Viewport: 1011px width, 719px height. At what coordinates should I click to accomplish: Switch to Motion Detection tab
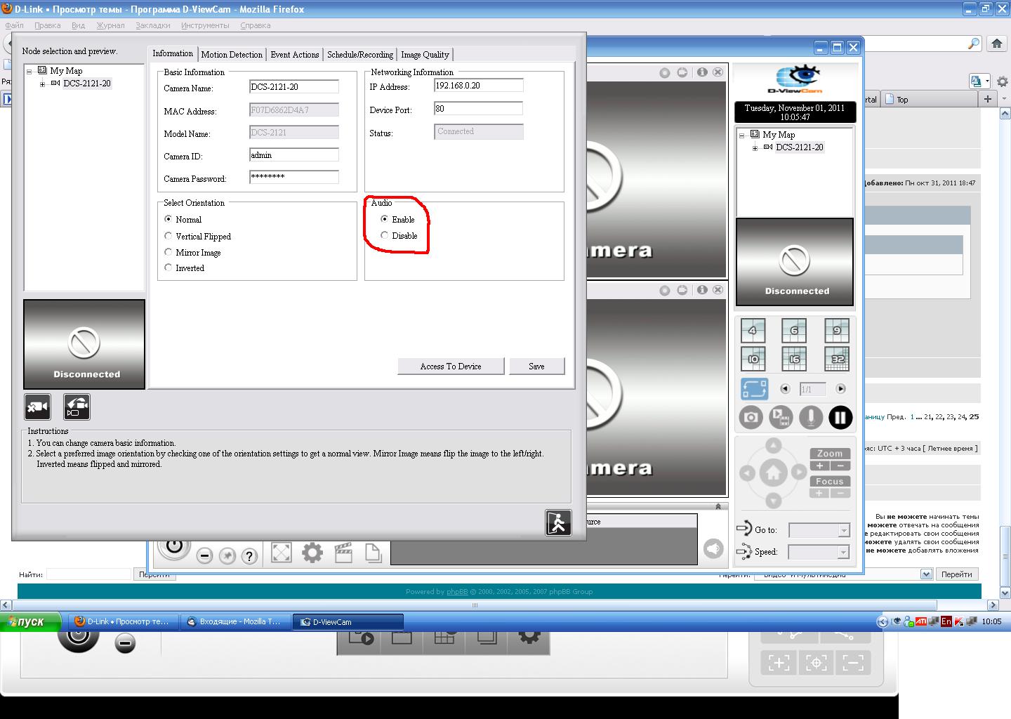point(232,55)
